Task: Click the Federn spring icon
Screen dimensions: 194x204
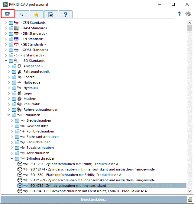Action: tap(19, 77)
